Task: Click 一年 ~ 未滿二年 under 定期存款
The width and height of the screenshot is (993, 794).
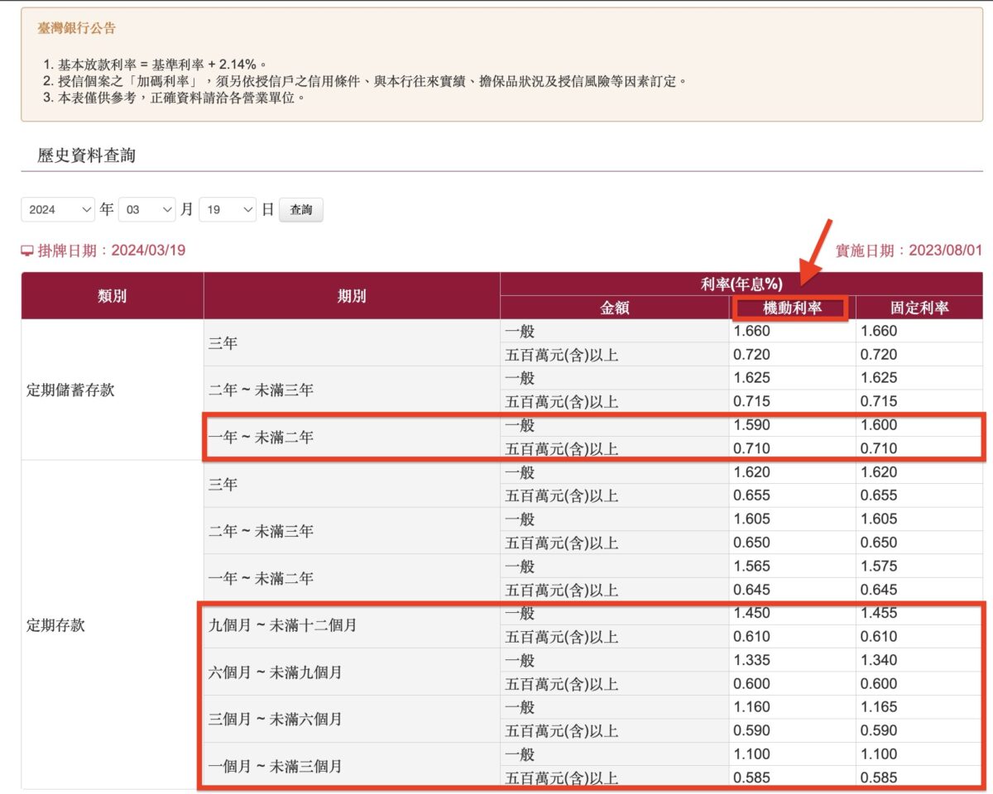Action: [x=352, y=578]
